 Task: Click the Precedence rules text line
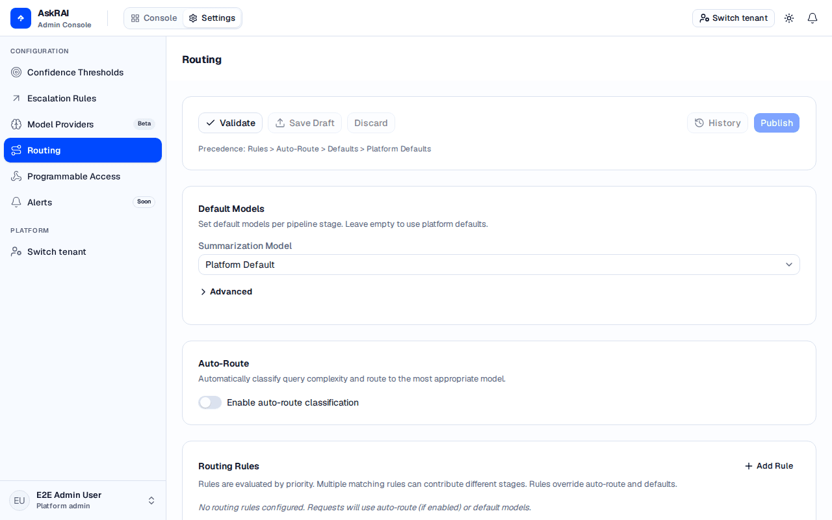point(315,149)
